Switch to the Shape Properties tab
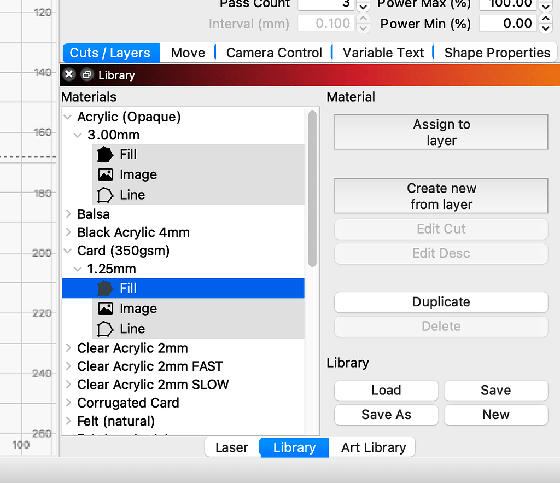Image resolution: width=560 pixels, height=483 pixels. pos(497,53)
